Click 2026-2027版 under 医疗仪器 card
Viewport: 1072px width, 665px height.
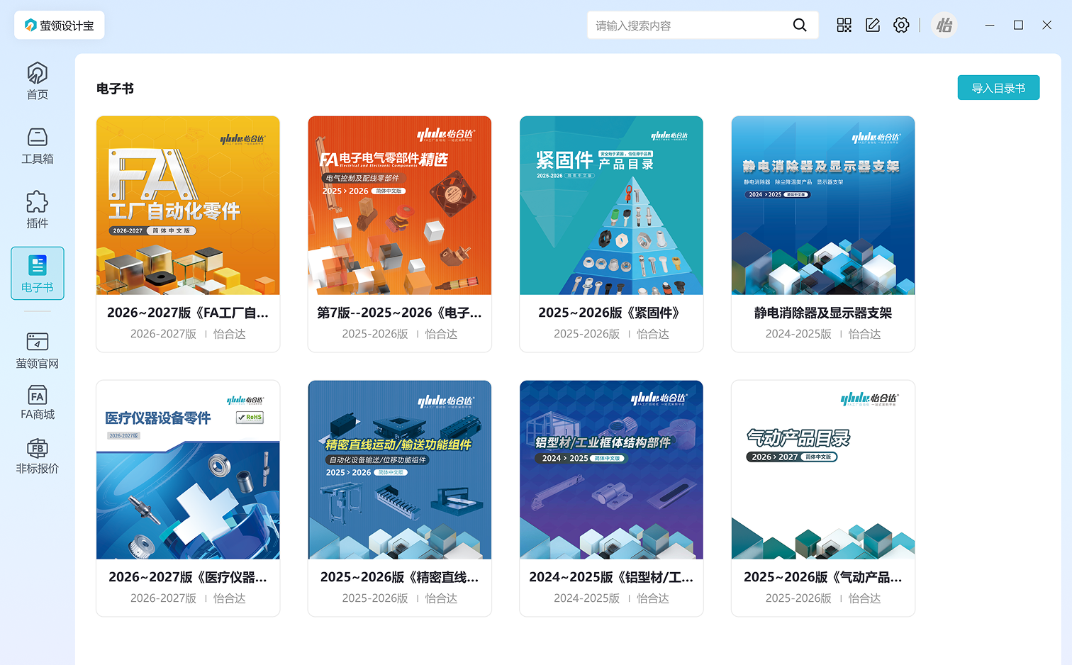tap(163, 598)
